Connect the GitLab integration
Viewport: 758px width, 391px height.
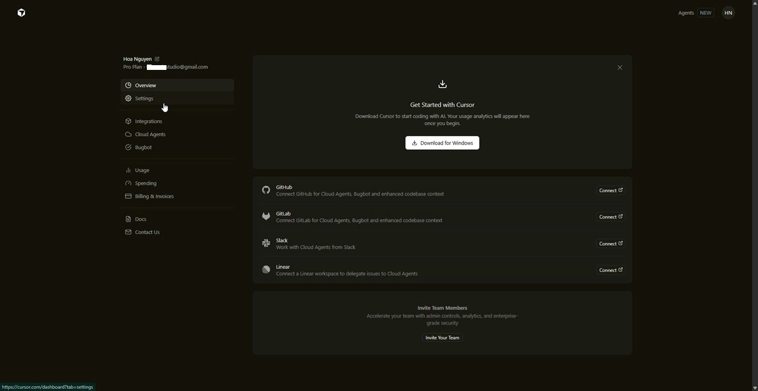click(611, 217)
